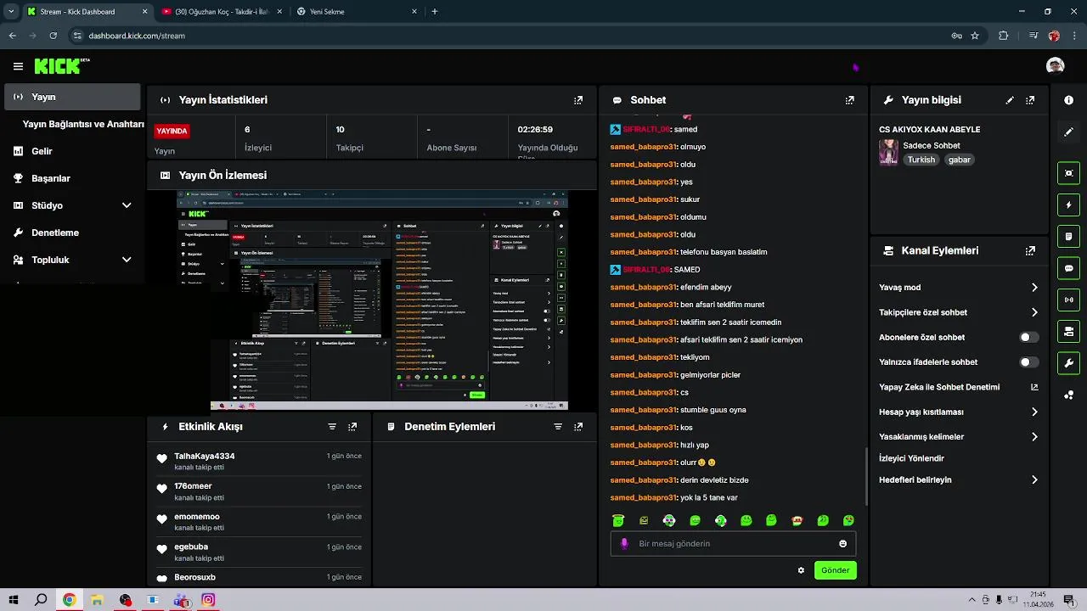Toggle the wrench stream info icon in the right rail

[x=1068, y=363]
